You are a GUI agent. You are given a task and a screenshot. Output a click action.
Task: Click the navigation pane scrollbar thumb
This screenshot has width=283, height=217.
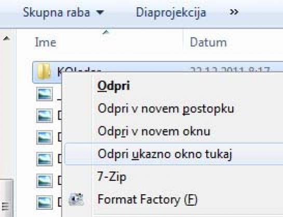click(x=7, y=198)
